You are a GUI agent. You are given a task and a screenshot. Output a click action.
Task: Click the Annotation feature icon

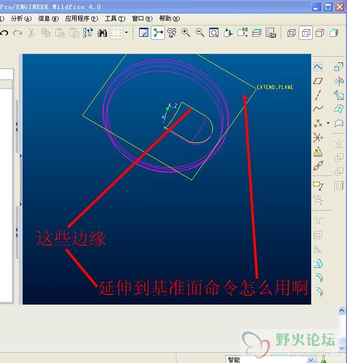coord(318,186)
